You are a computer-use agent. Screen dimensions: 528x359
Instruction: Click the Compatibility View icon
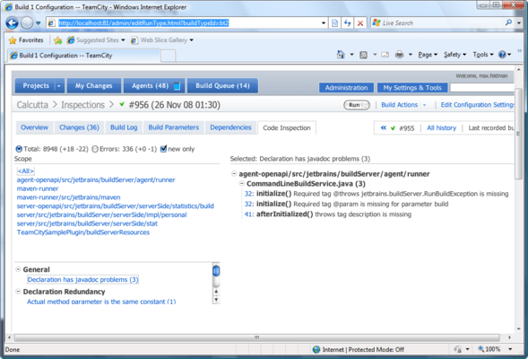(x=334, y=23)
